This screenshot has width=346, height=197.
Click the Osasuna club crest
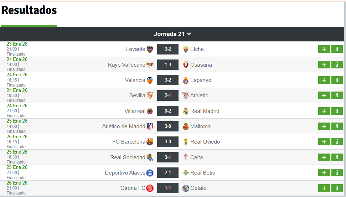[186, 65]
